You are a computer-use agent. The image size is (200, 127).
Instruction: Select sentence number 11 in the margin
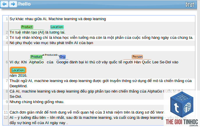(x=6, y=112)
